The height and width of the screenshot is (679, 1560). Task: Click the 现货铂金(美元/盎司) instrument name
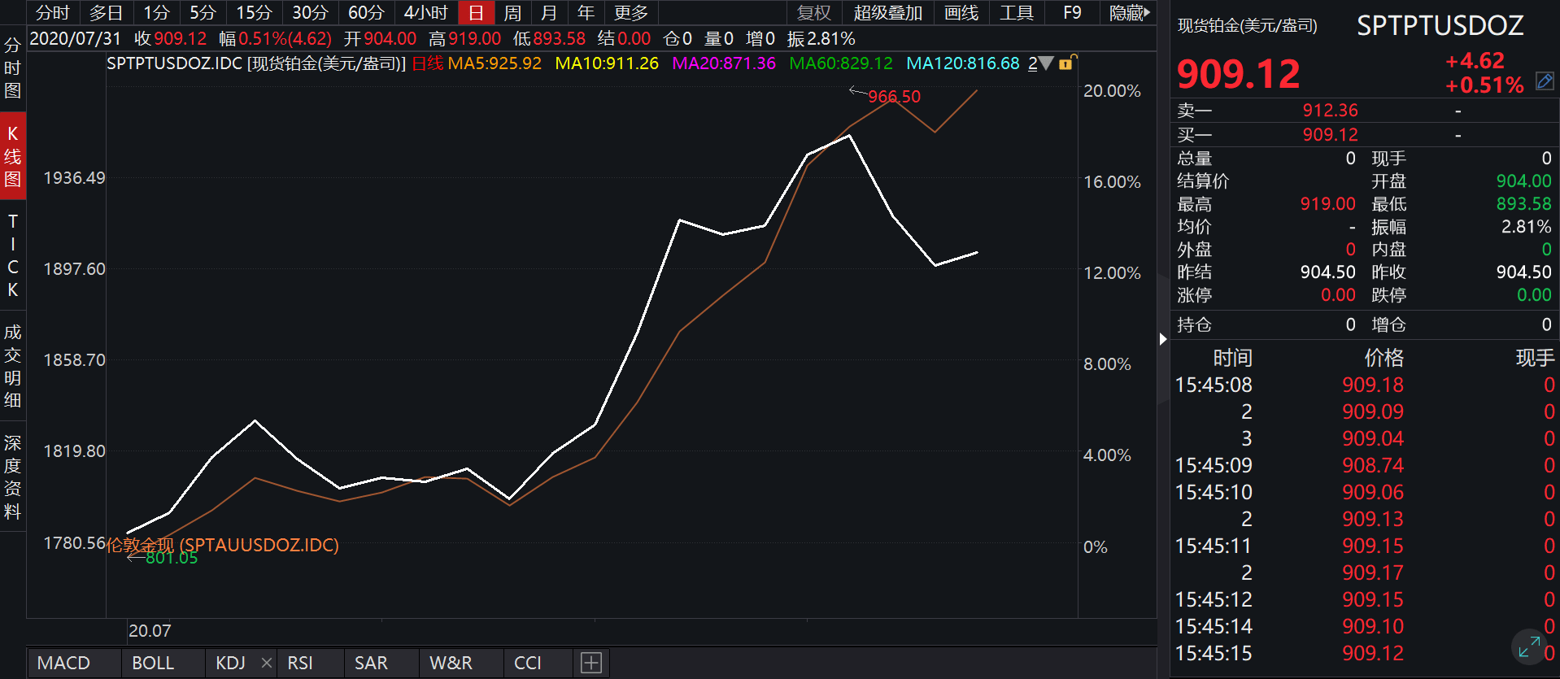1248,25
